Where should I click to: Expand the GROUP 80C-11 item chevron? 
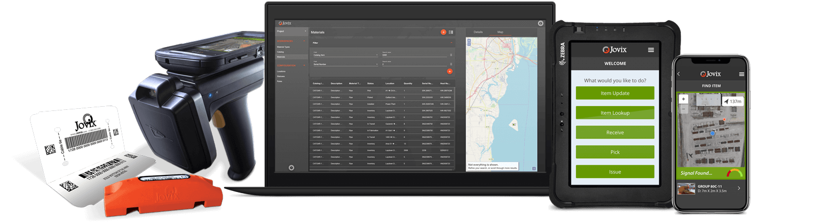[739, 188]
